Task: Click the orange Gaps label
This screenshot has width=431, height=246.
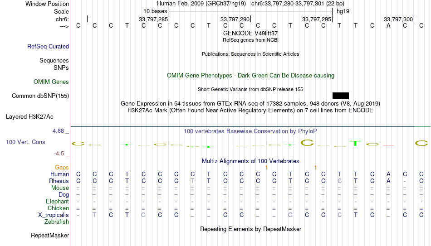Action: click(62, 168)
